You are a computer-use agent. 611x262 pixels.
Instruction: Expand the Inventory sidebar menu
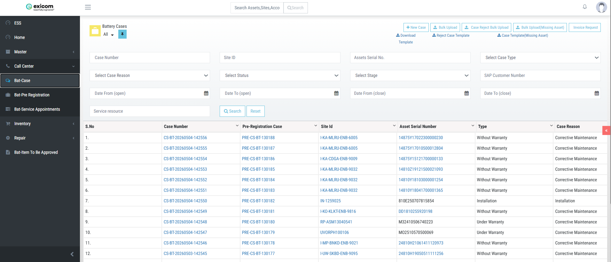click(x=40, y=124)
